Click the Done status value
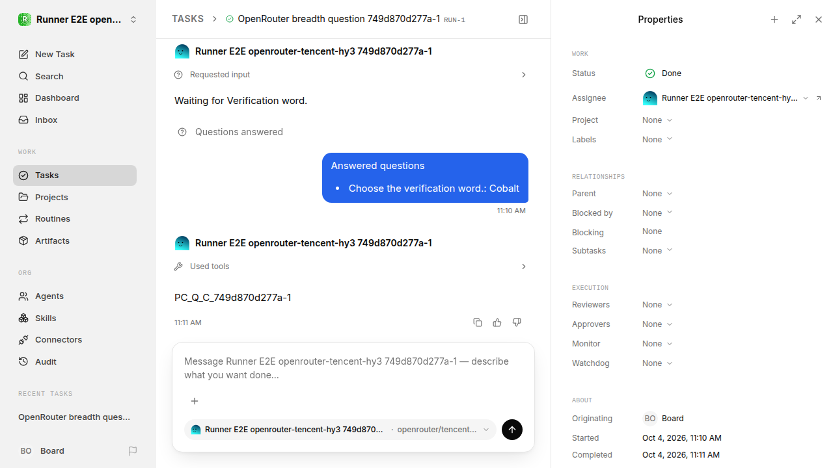Screen dimensions: 833x468 coord(663,73)
